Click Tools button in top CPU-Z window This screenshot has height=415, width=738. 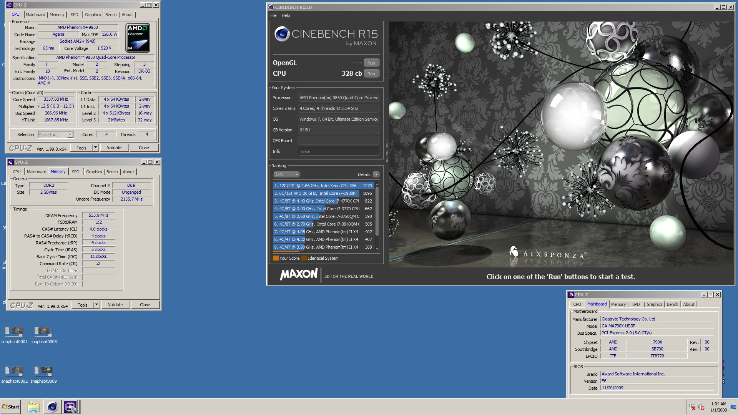point(81,148)
